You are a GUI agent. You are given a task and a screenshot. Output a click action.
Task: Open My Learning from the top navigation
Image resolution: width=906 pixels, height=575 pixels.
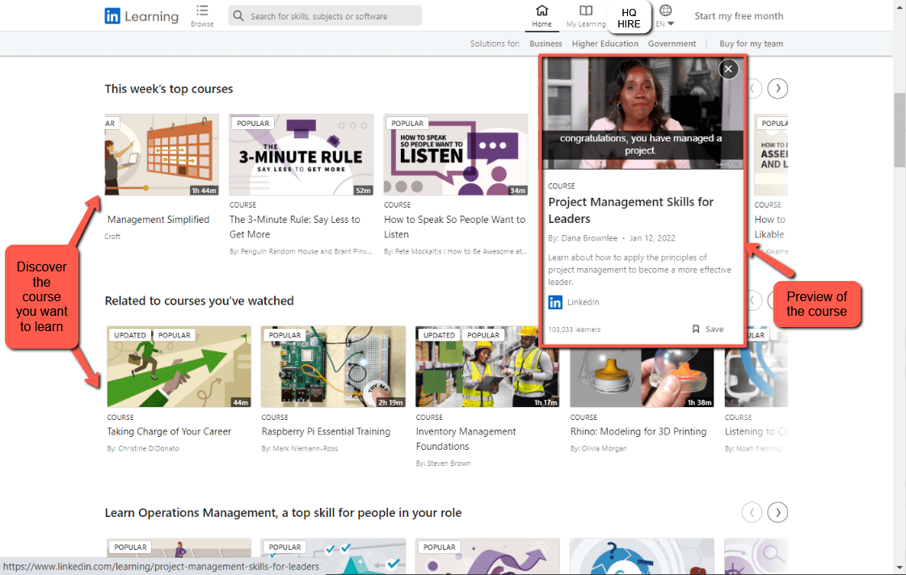[x=586, y=13]
